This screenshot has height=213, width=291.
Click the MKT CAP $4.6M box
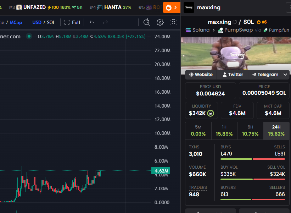point(273,110)
